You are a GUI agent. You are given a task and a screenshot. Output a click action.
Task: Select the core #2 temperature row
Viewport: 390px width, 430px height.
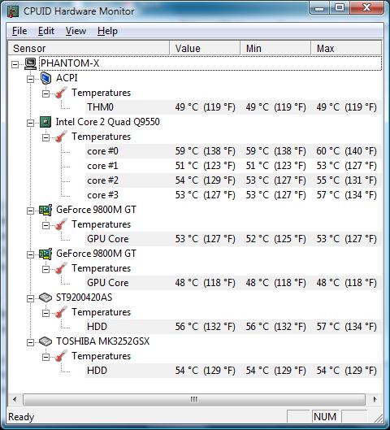pyautogui.click(x=233, y=180)
